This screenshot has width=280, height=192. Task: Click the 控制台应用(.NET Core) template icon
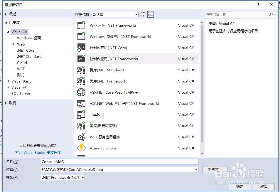pyautogui.click(x=81, y=48)
